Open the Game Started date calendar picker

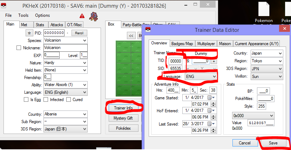(x=210, y=97)
